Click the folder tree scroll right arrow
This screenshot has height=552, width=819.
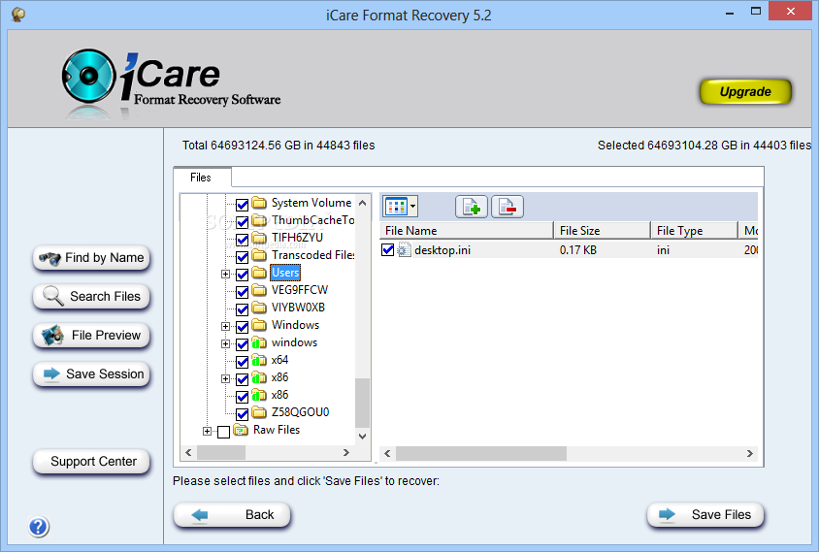(345, 452)
